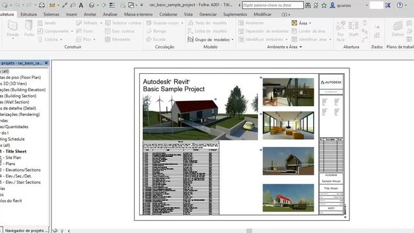Select 'Plans' sheet in project browser
This screenshot has height=233, width=414.
(10, 164)
